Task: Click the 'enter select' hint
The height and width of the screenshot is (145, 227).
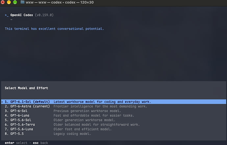Action: pyautogui.click(x=16, y=143)
